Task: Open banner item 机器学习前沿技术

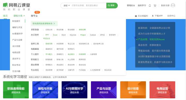Action: click(x=155, y=62)
